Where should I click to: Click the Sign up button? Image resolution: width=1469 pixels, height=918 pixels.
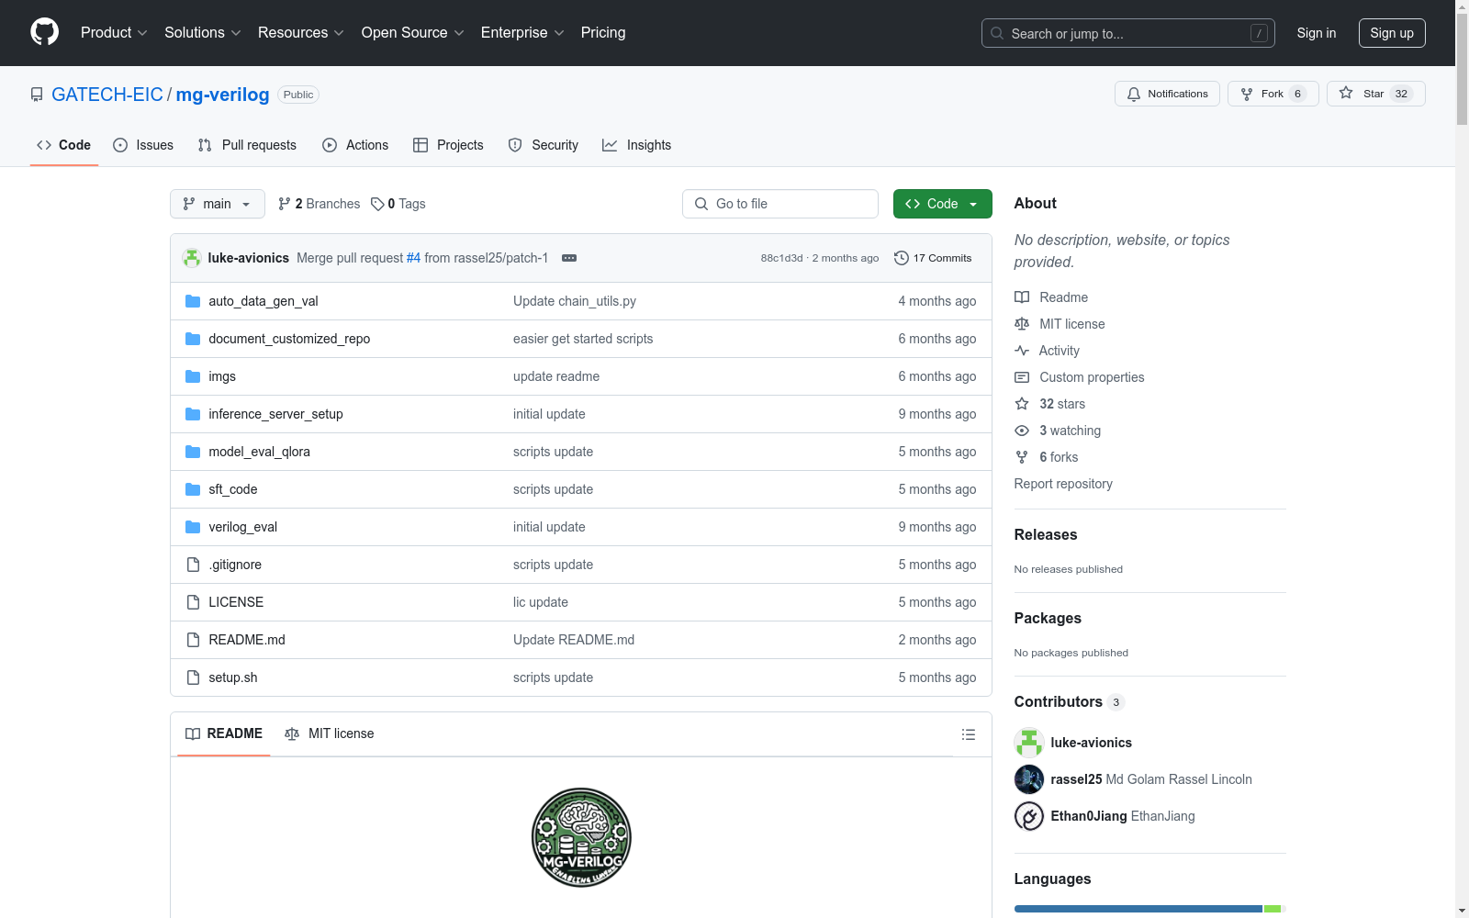[x=1391, y=33]
